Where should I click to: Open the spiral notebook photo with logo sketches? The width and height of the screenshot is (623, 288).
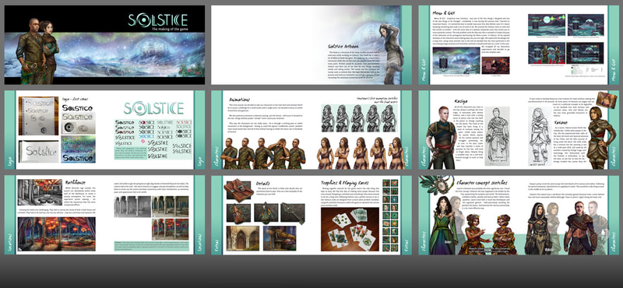click(x=38, y=115)
